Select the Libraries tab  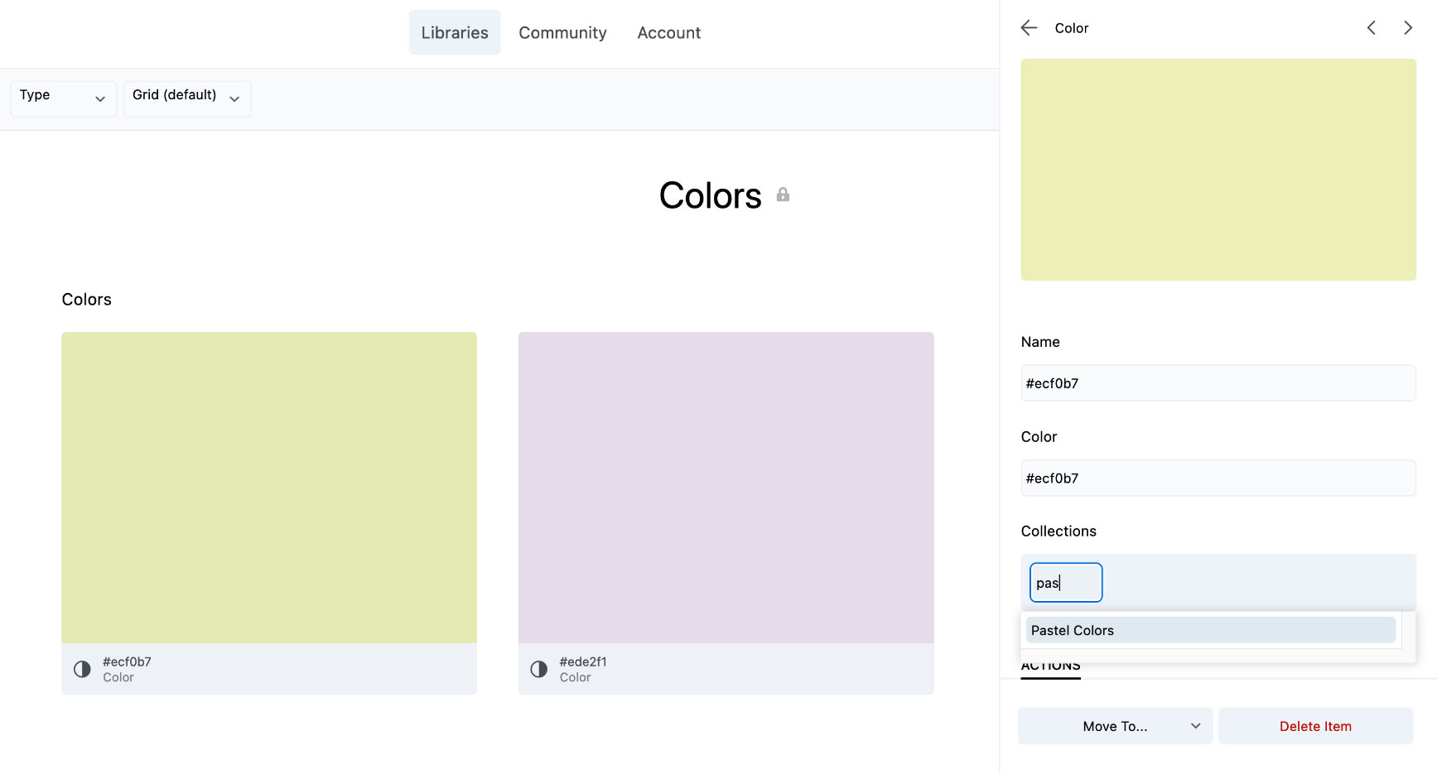[x=454, y=32]
